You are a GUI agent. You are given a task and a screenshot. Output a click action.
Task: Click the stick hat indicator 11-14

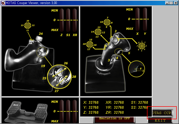tap(98, 32)
